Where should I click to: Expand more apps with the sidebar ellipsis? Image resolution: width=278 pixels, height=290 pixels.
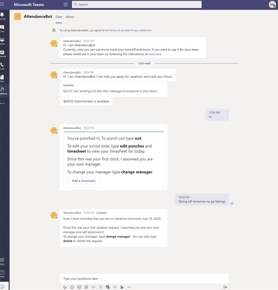coord(3,103)
